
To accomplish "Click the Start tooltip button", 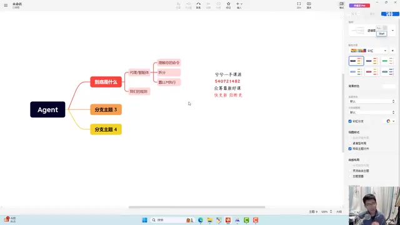I will 382,34.
